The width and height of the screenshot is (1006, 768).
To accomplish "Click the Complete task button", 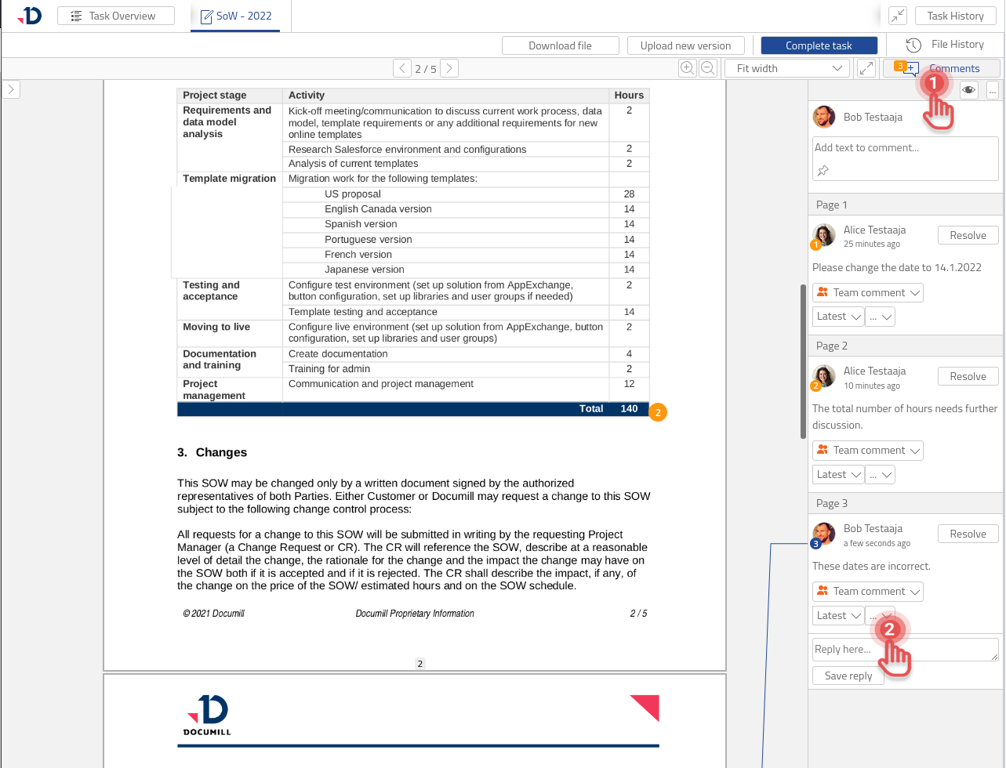I will pyautogui.click(x=819, y=45).
